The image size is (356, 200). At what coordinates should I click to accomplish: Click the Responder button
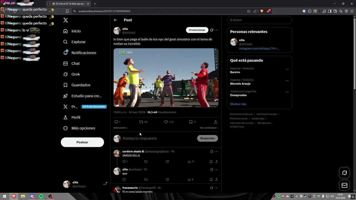[207, 138]
